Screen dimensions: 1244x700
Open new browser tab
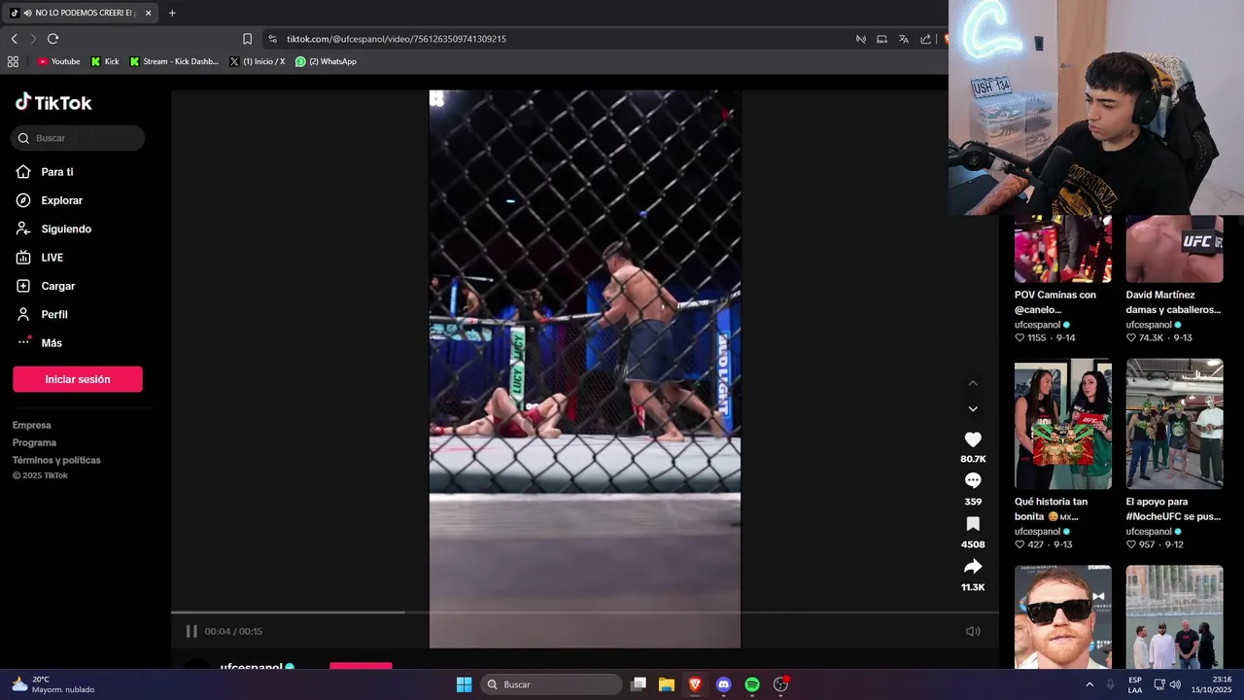[x=172, y=13]
